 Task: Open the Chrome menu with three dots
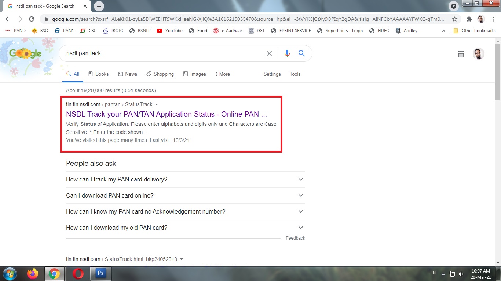(493, 19)
